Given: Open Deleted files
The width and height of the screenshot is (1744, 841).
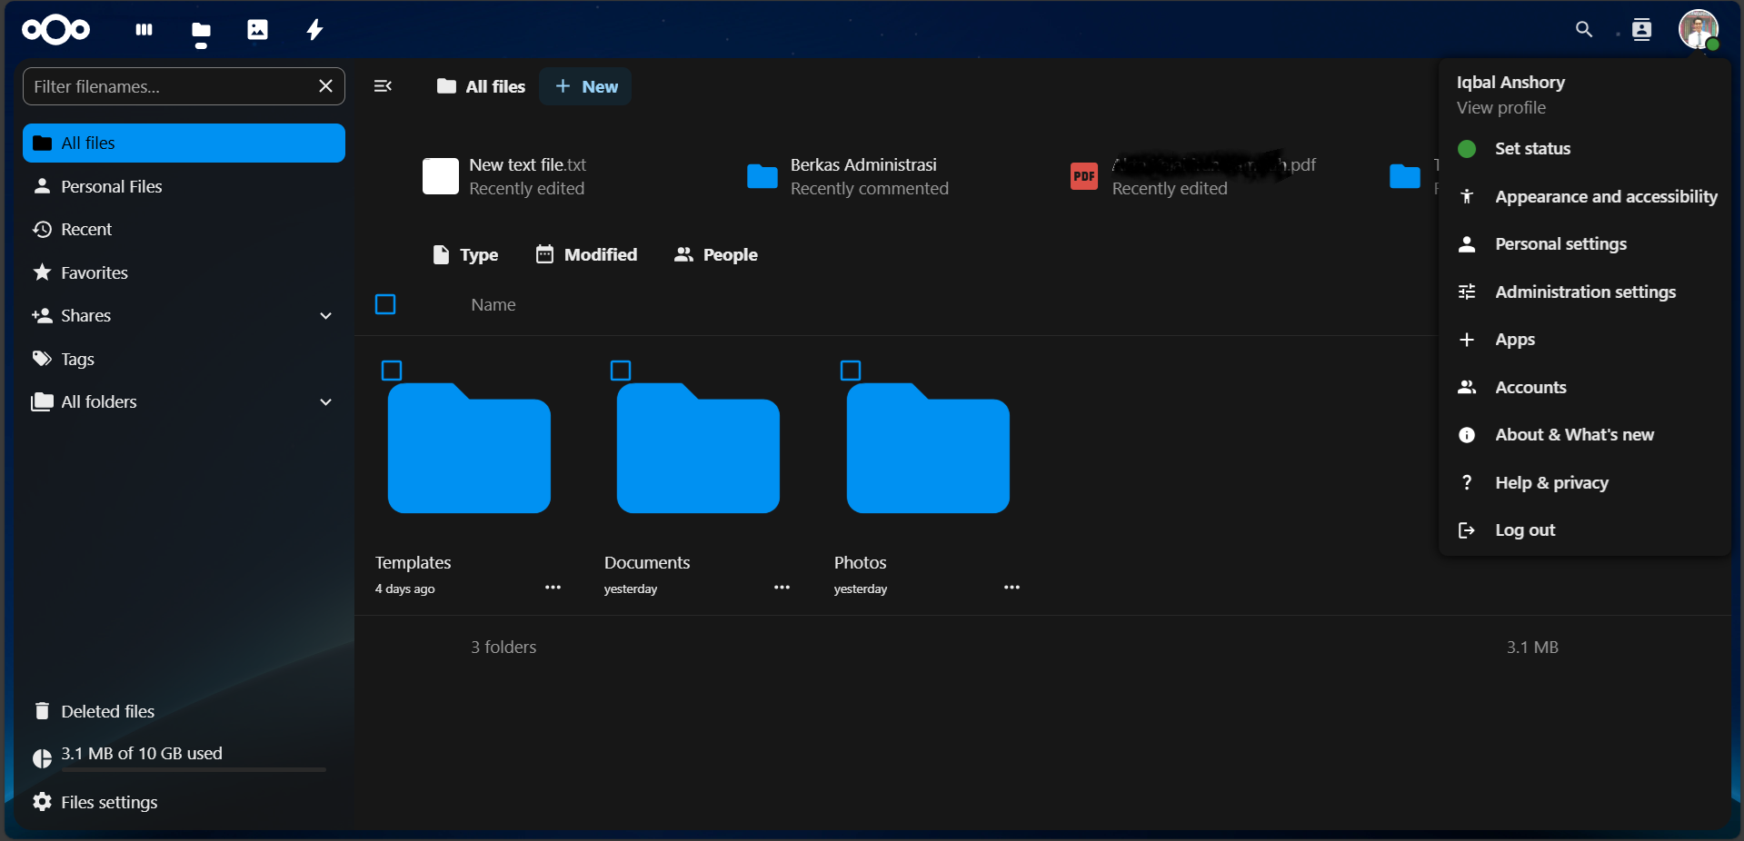Looking at the screenshot, I should pos(107,711).
